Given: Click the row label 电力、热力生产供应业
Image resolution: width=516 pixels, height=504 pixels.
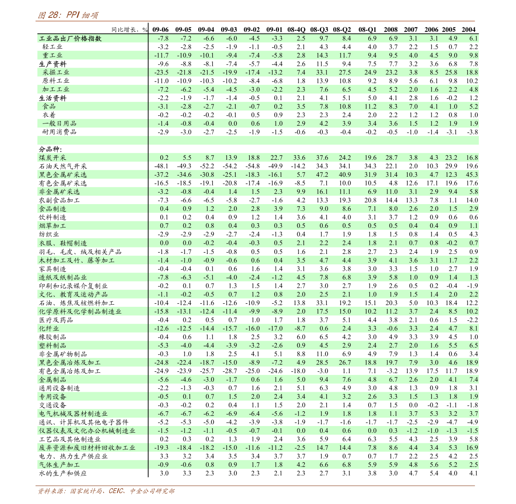Looking at the screenshot, I should click(73, 457).
